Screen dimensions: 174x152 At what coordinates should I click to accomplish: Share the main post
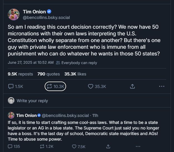tap(132, 87)
